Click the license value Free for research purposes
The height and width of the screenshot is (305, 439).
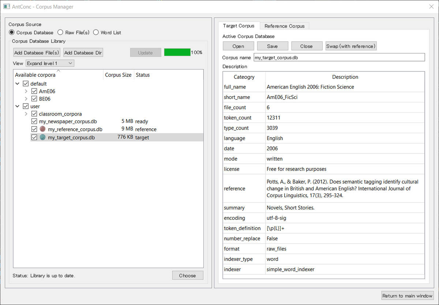(x=297, y=169)
